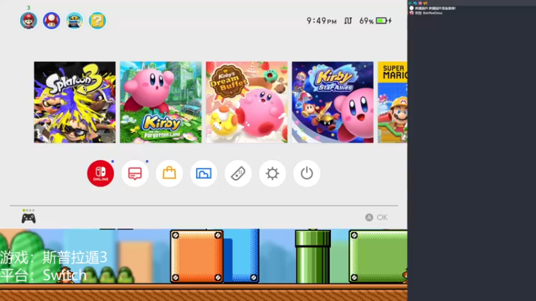
Task: Open the Album icon
Action: coord(204,173)
